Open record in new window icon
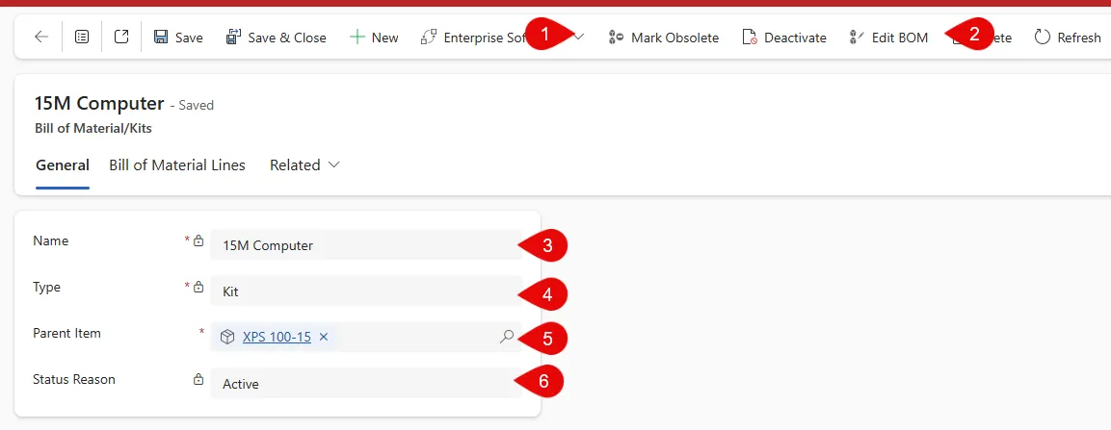This screenshot has height=430, width=1111. [121, 37]
